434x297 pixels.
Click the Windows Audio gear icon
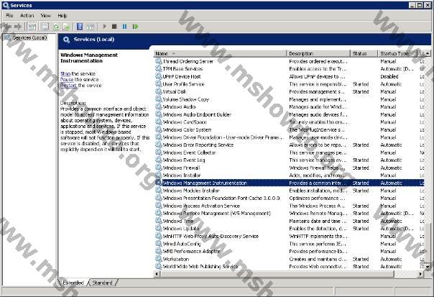click(x=158, y=107)
